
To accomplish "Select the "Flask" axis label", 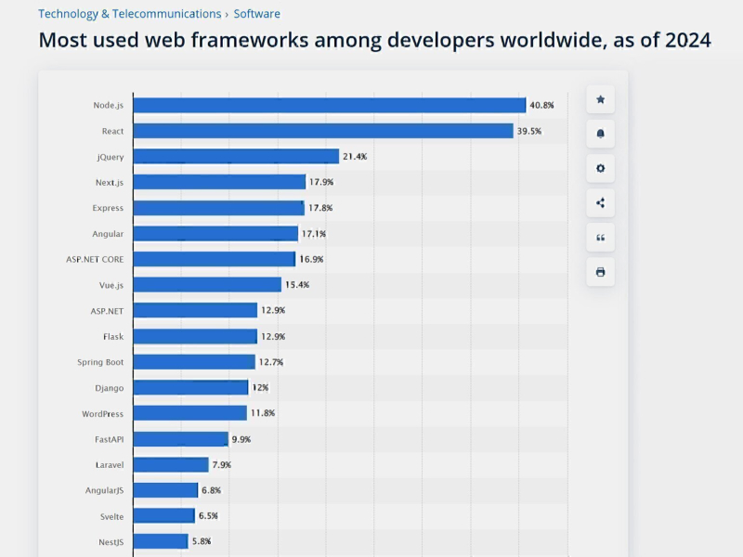I will click(113, 337).
